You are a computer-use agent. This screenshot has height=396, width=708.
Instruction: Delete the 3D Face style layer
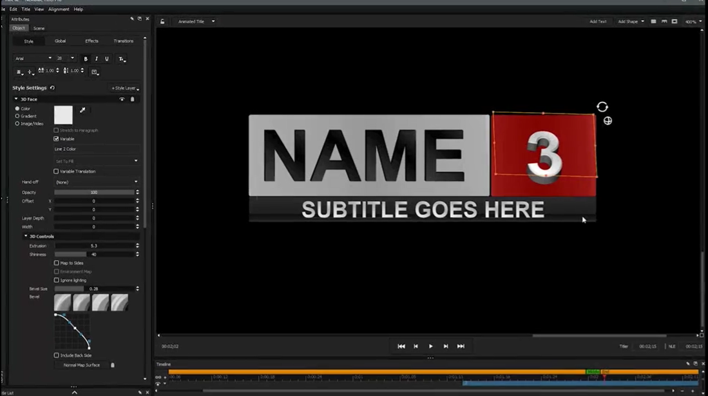[x=133, y=99]
